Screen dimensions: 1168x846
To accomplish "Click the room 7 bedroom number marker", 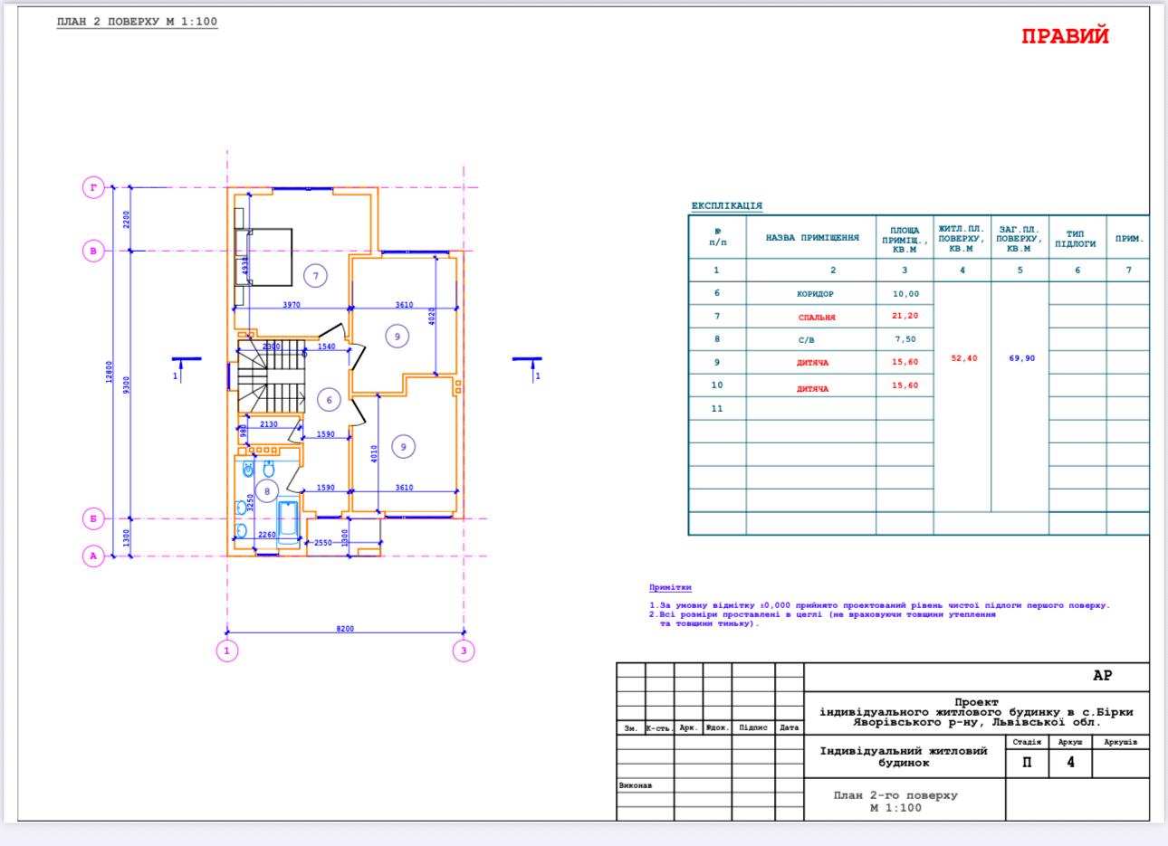I will coord(315,276).
